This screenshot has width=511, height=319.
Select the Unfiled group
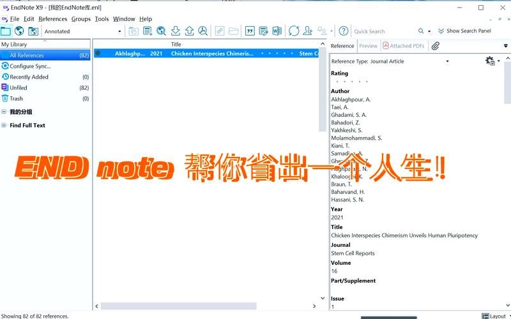[x=45, y=87]
